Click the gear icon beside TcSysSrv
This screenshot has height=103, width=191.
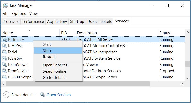click(4, 58)
